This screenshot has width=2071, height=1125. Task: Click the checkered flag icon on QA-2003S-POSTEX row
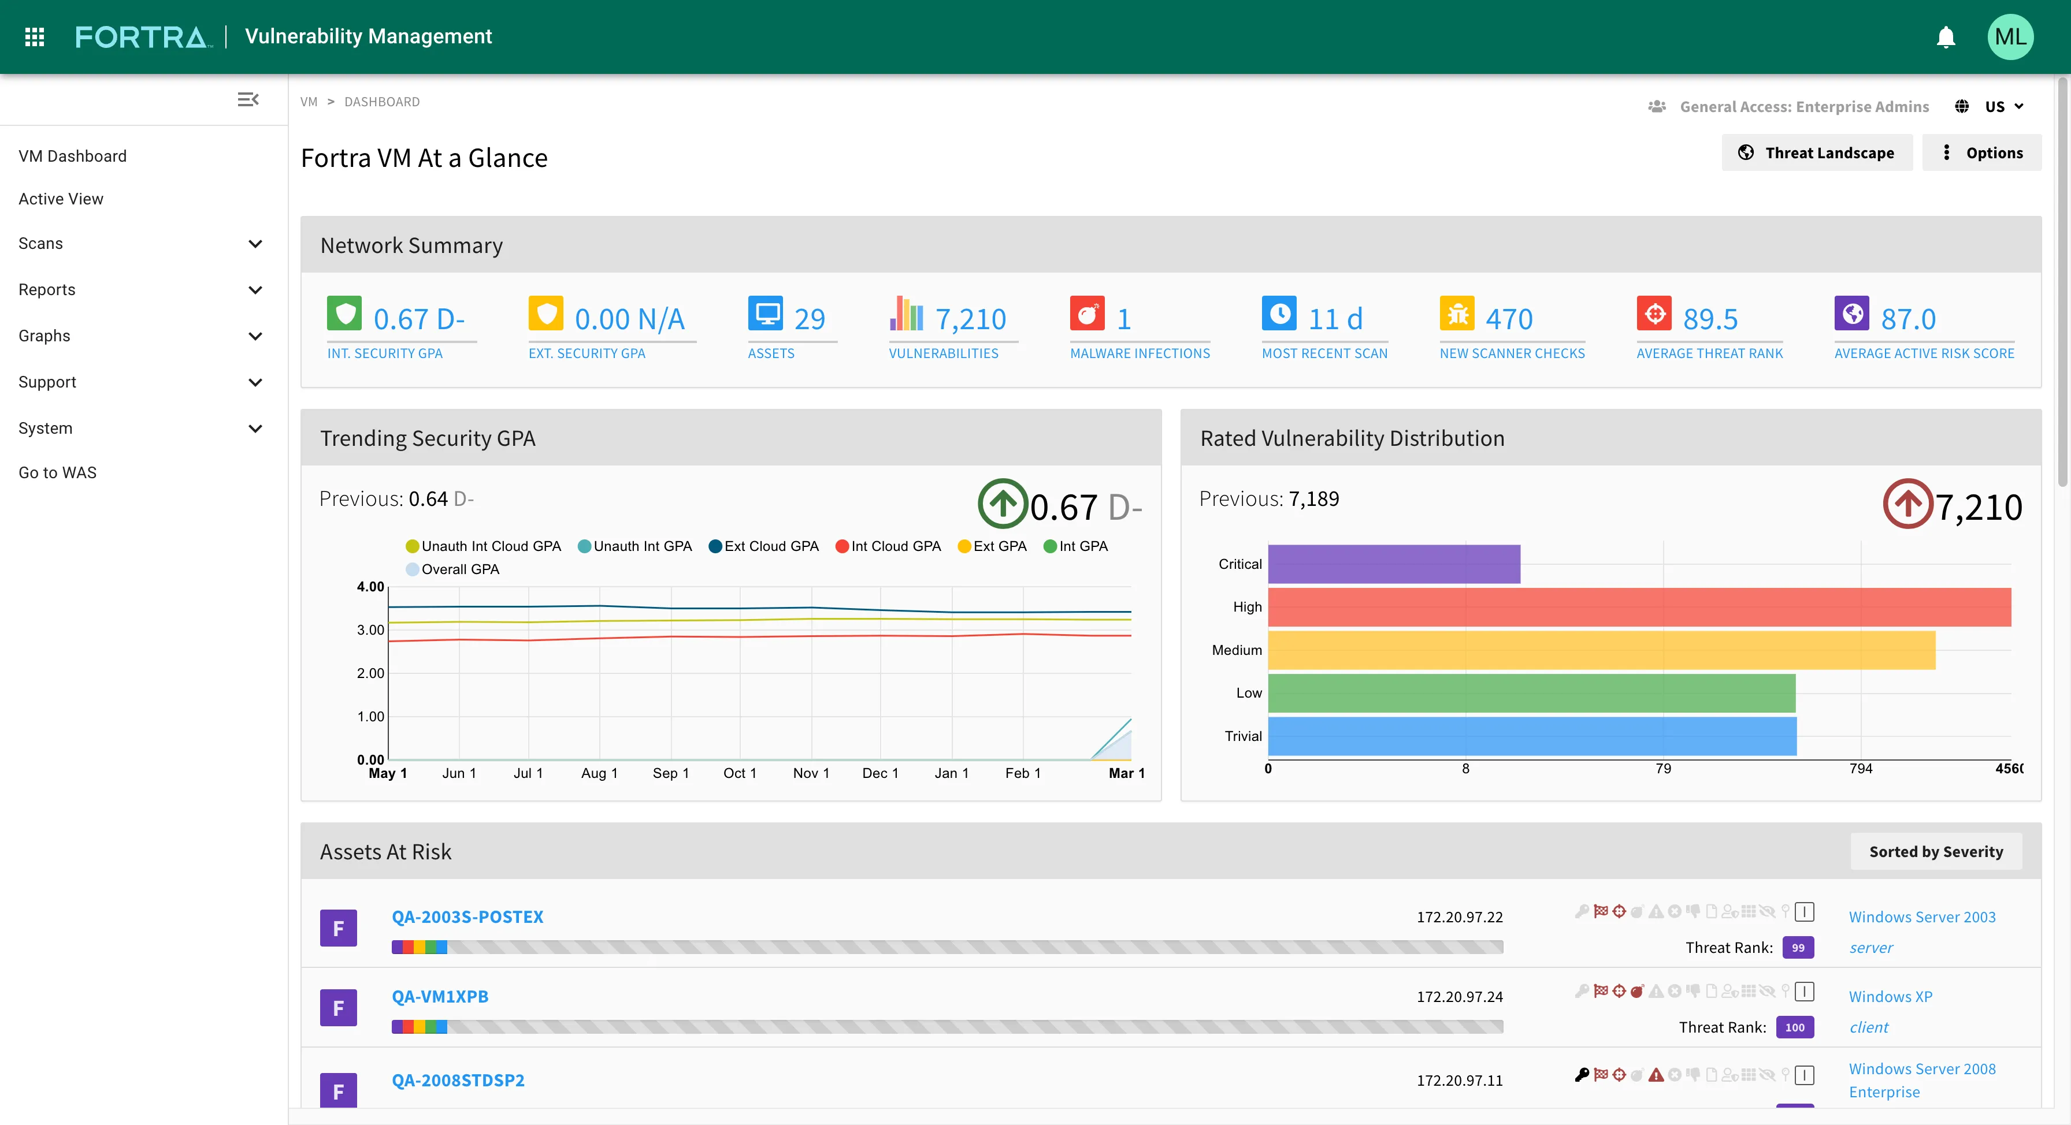[x=1601, y=912]
